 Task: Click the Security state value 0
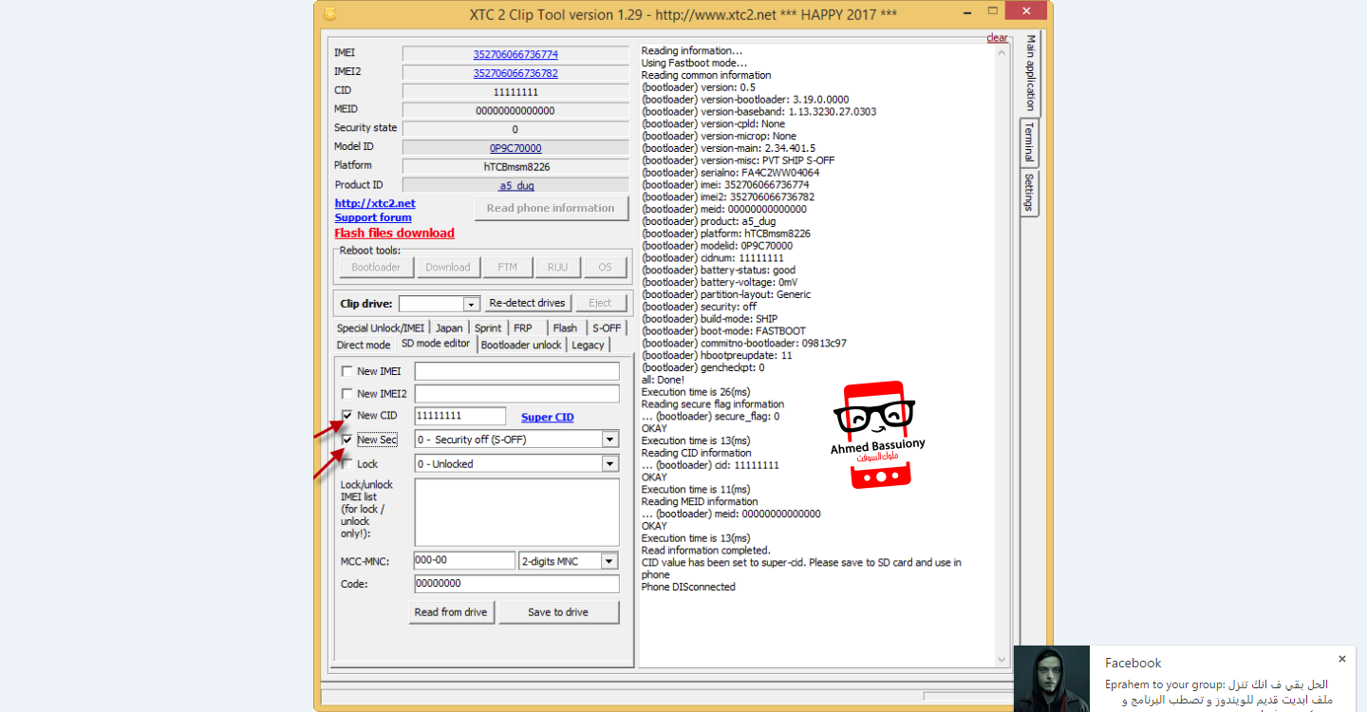[x=515, y=129]
